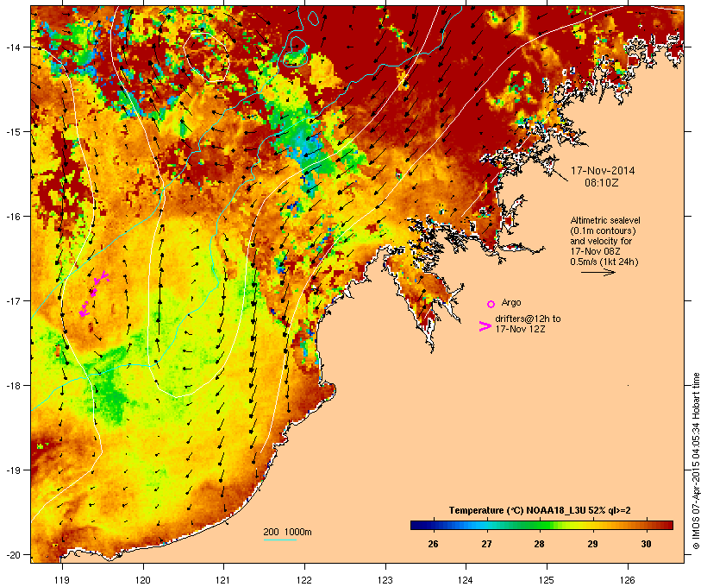Click the latitude label '-19'
The width and height of the screenshot is (707, 587).
(12, 470)
